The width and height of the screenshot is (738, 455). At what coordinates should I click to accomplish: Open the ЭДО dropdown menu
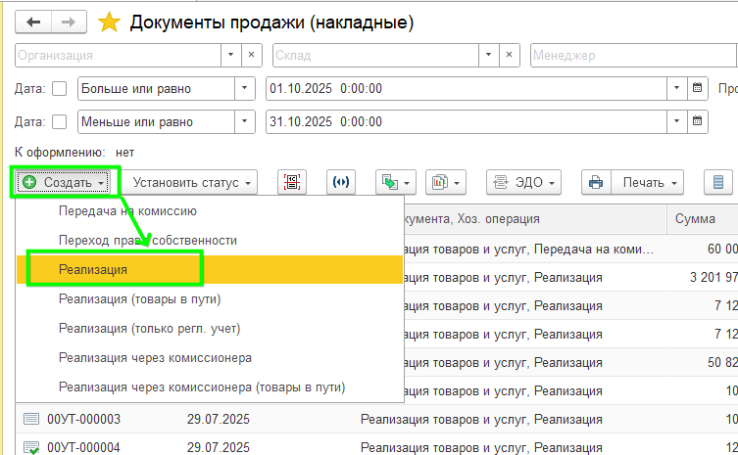(x=524, y=182)
